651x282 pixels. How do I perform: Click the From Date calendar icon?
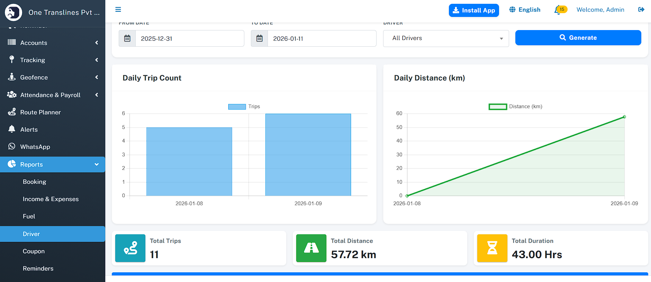(x=127, y=38)
